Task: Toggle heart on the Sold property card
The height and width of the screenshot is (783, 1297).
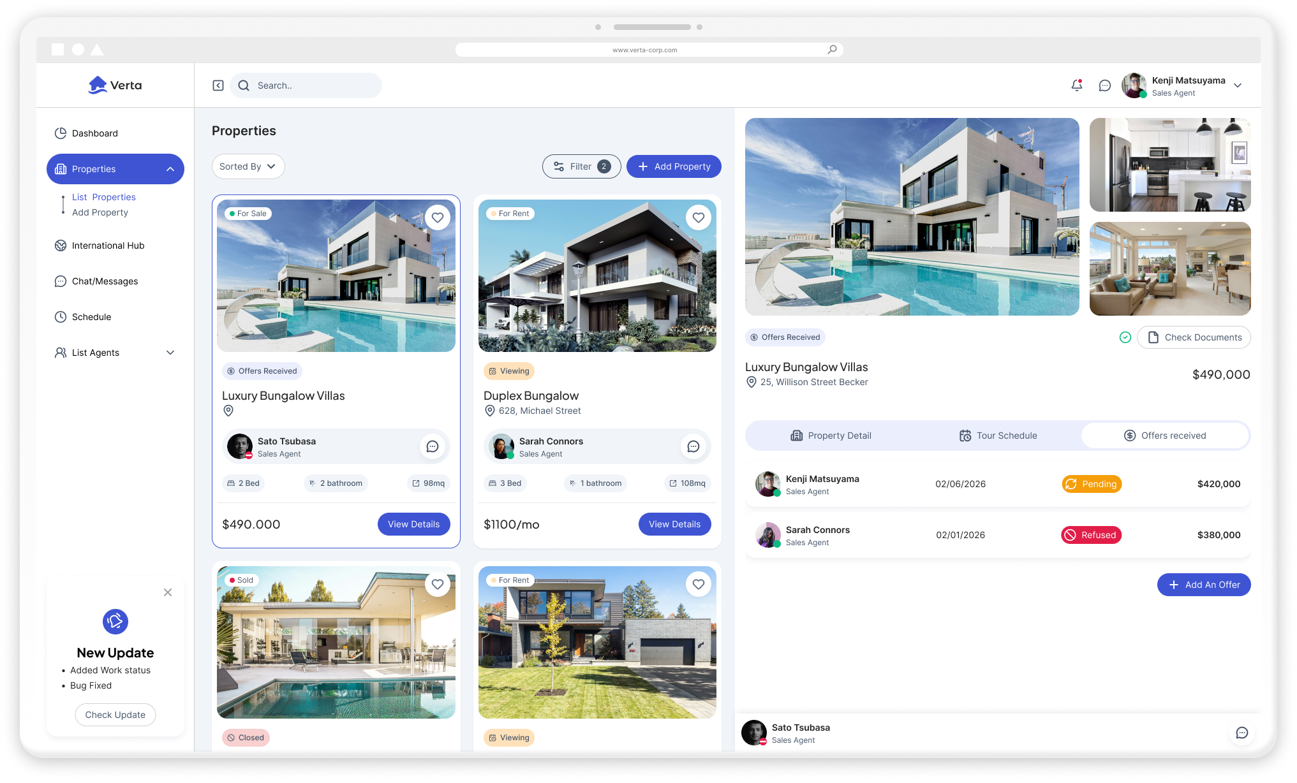Action: 438,584
